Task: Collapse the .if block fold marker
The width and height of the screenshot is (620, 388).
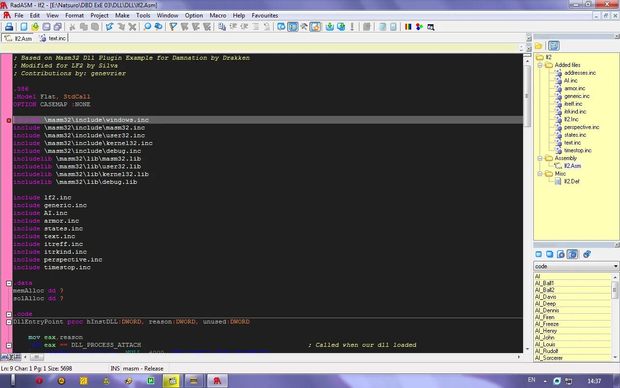Action: pos(9,345)
